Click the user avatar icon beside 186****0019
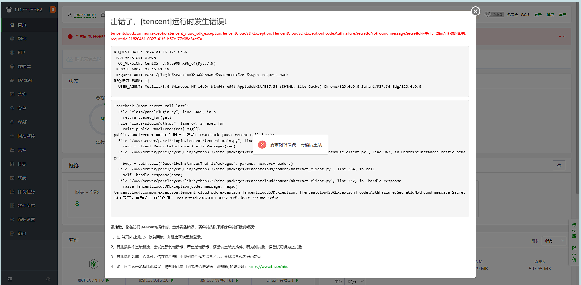Viewport: 581px width, 285px height. (x=70, y=15)
